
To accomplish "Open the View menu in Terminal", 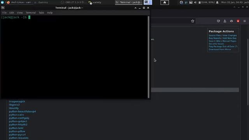I will tap(20, 12).
